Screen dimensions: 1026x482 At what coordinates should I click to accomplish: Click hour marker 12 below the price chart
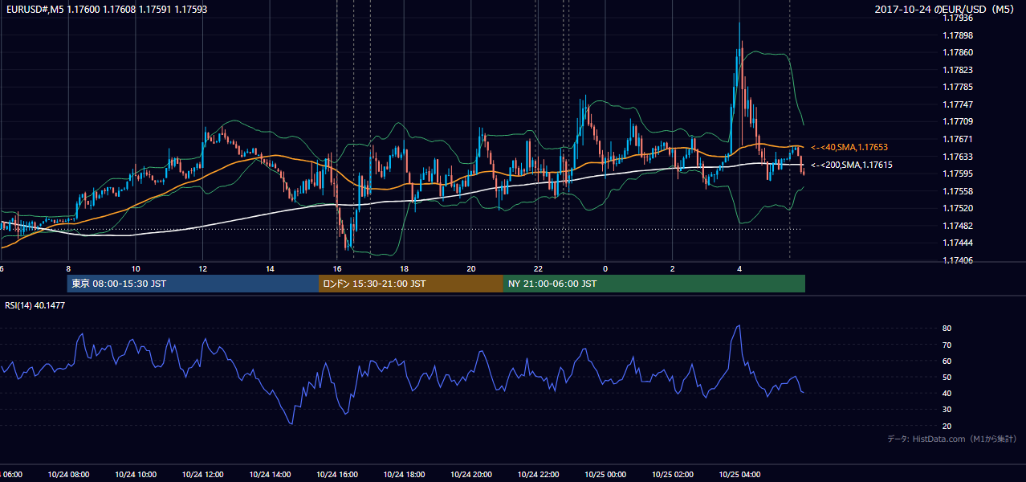click(x=202, y=268)
